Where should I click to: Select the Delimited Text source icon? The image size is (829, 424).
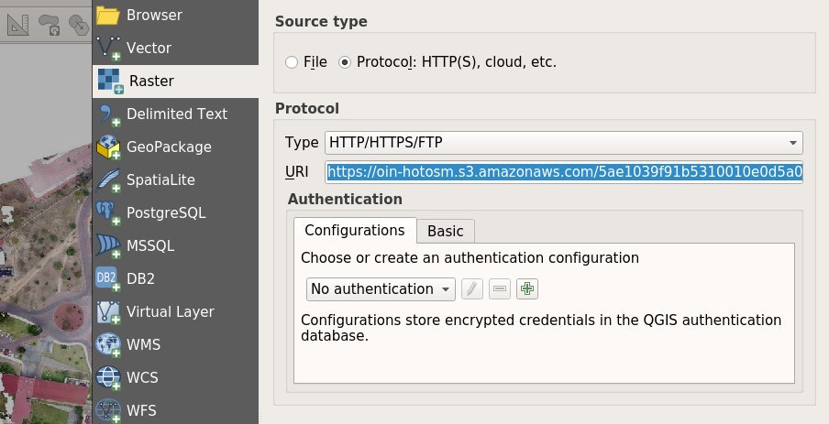point(108,114)
